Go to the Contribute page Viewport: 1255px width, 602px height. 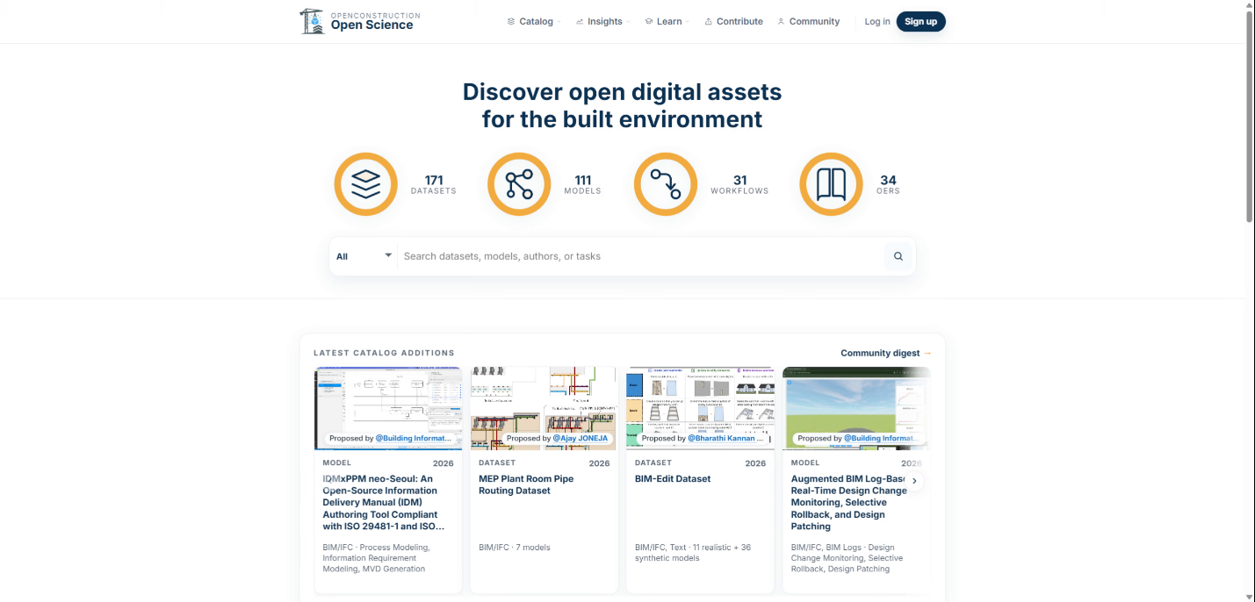pos(733,22)
